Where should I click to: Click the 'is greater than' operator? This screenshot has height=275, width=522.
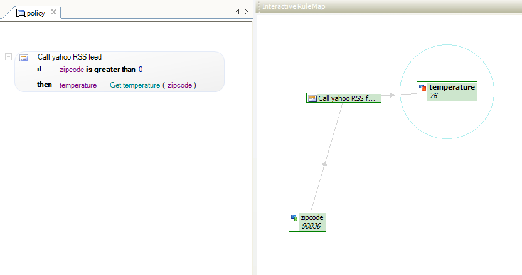tap(110, 70)
